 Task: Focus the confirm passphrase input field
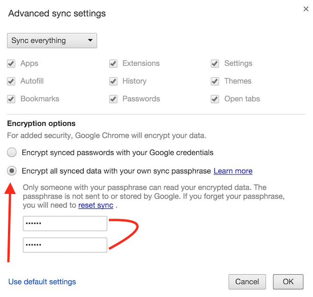pos(65,245)
